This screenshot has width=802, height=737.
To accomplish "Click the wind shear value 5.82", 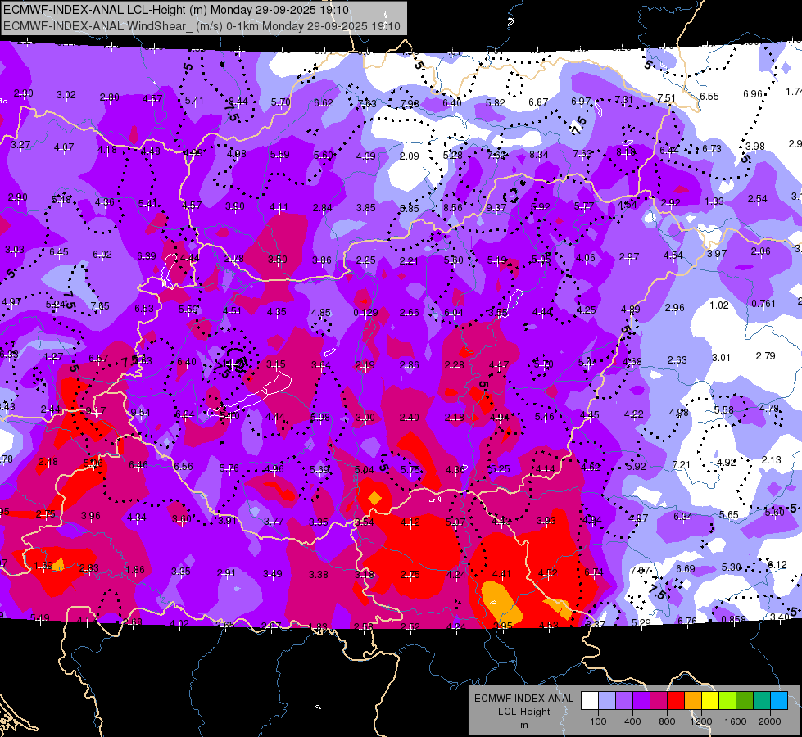I will (495, 103).
